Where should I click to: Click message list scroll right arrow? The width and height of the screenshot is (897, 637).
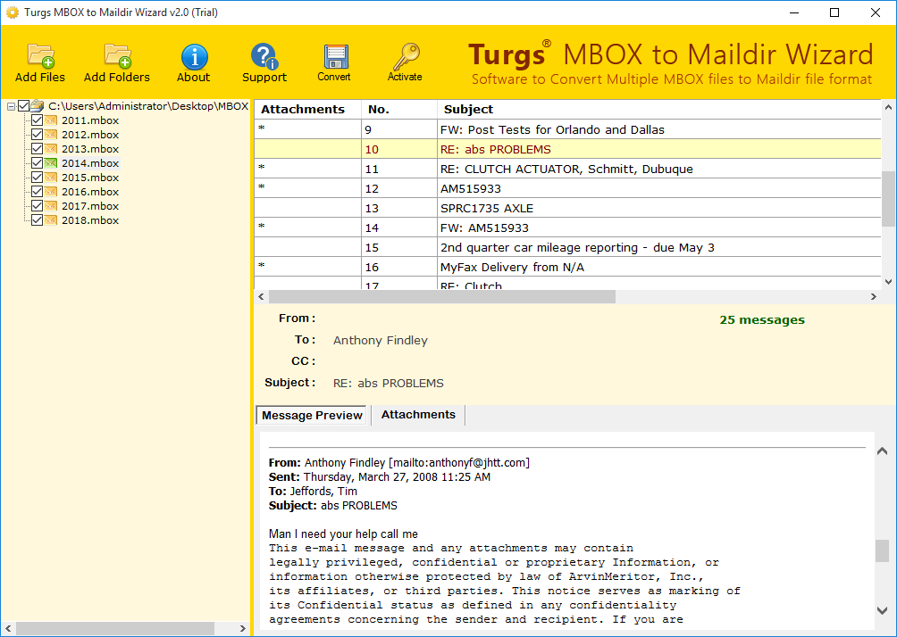[x=874, y=296]
